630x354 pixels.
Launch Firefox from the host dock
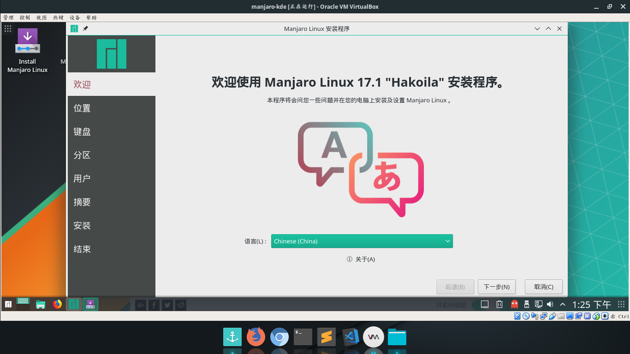(256, 337)
